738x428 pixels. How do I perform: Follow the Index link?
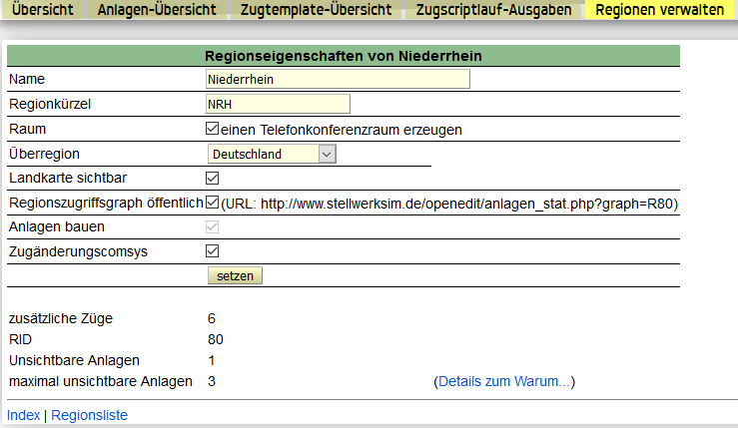click(x=23, y=414)
